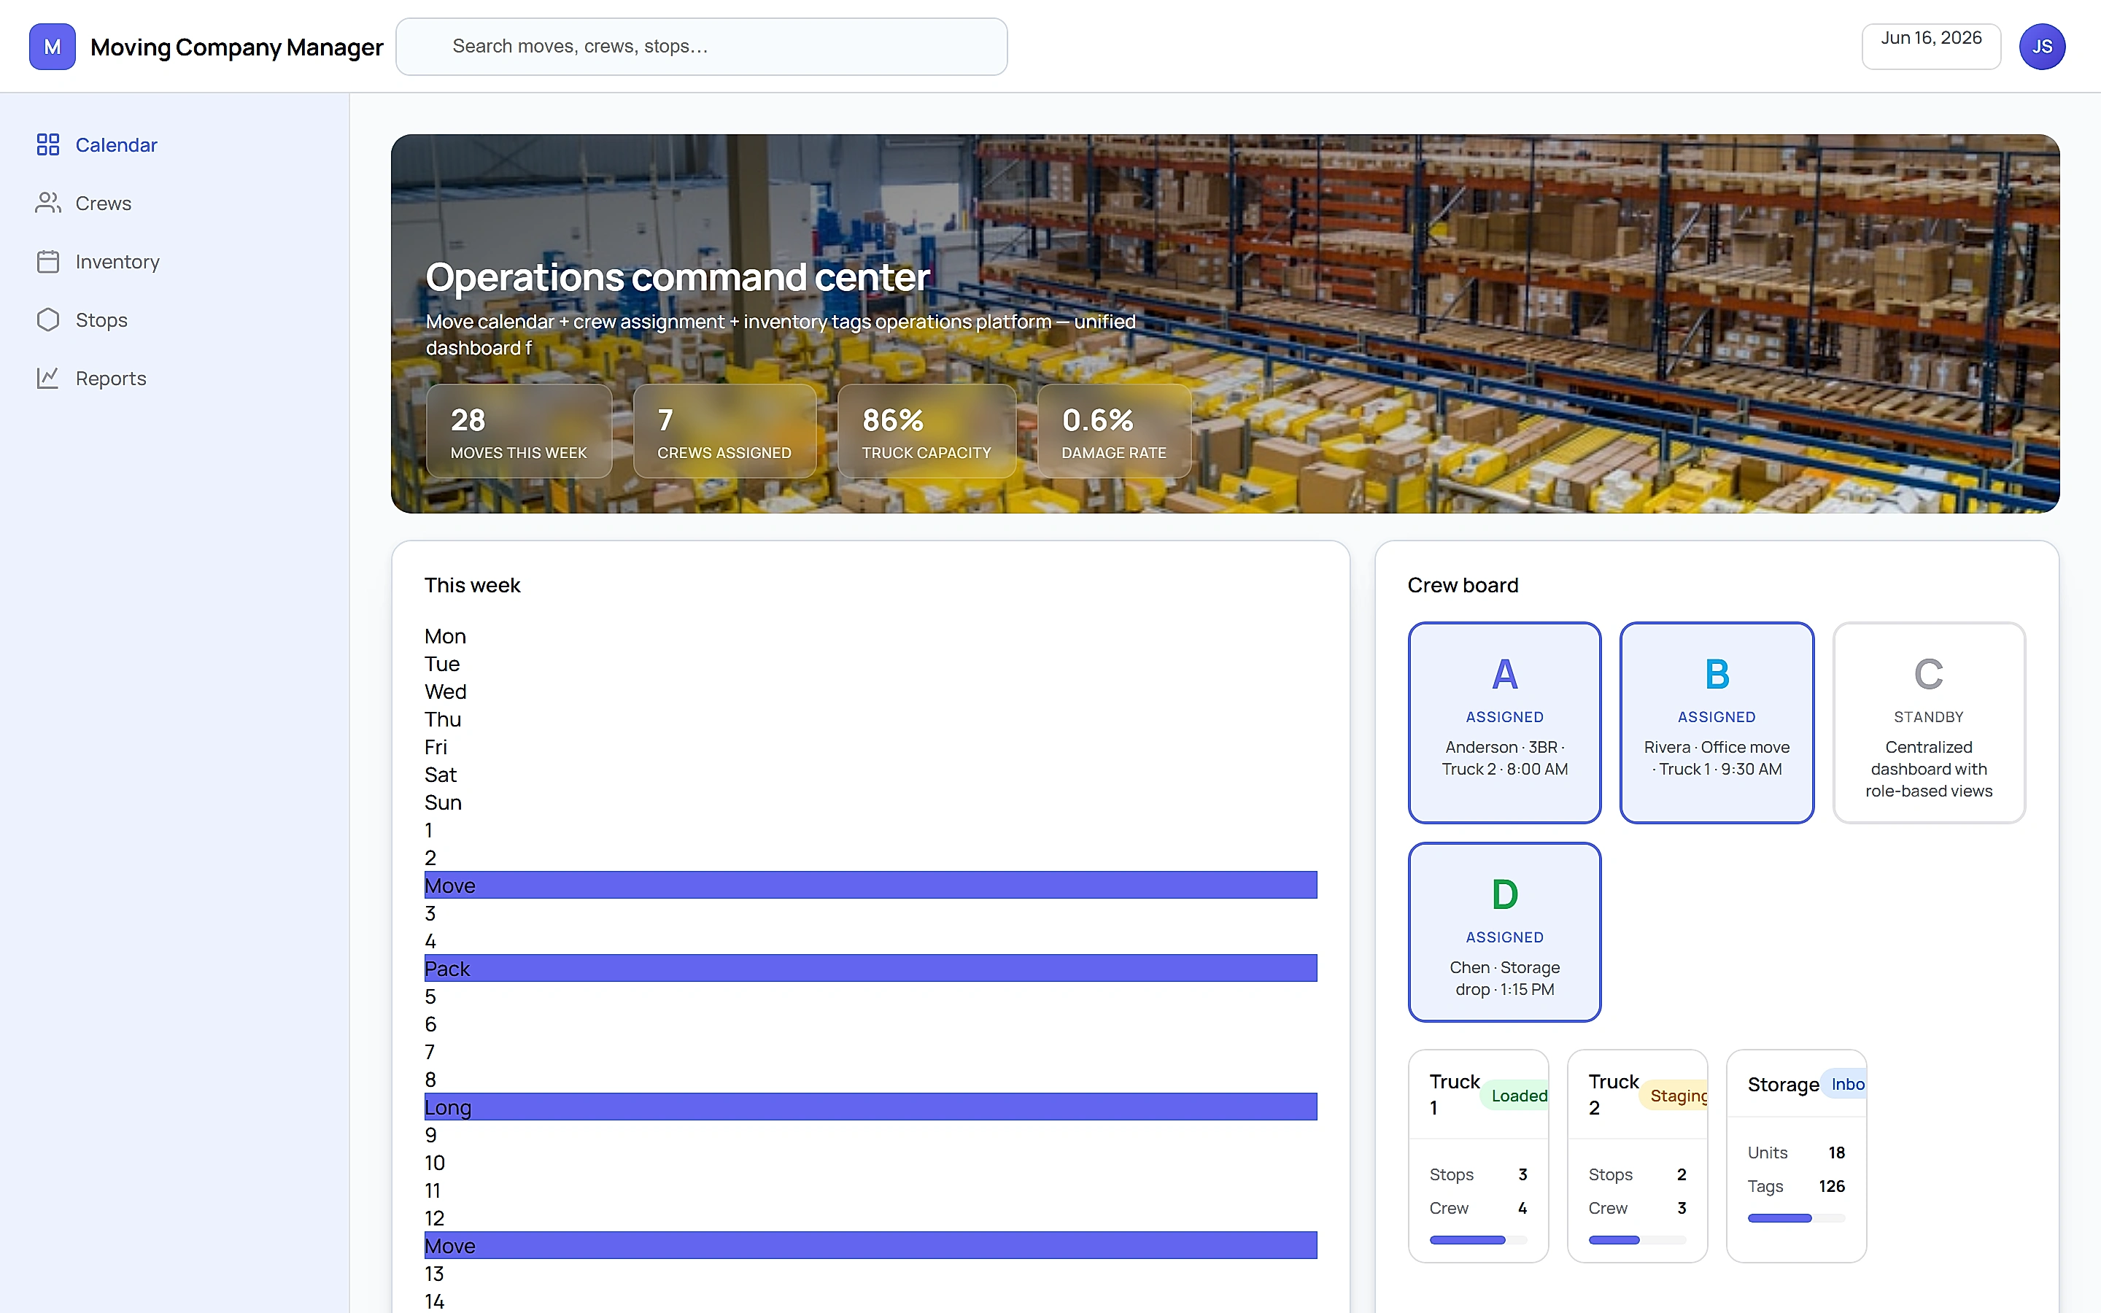Click the Sun day label
The image size is (2101, 1313).
[x=443, y=803]
